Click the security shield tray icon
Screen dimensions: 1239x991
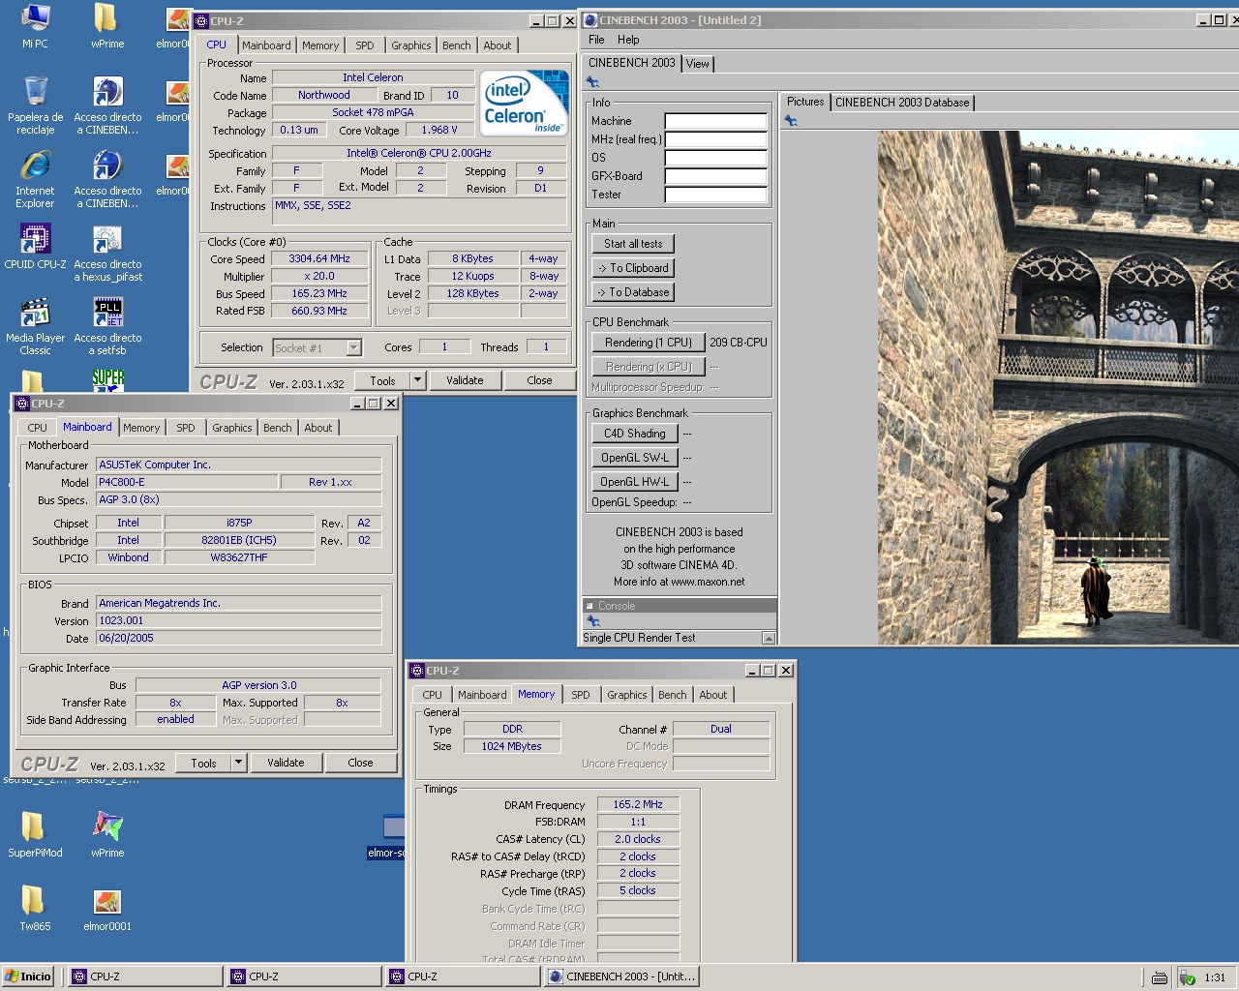point(1188,977)
